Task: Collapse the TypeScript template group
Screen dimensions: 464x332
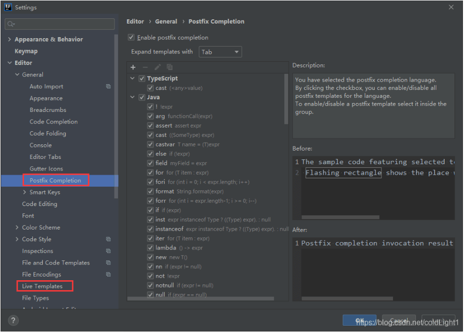Action: (133, 78)
